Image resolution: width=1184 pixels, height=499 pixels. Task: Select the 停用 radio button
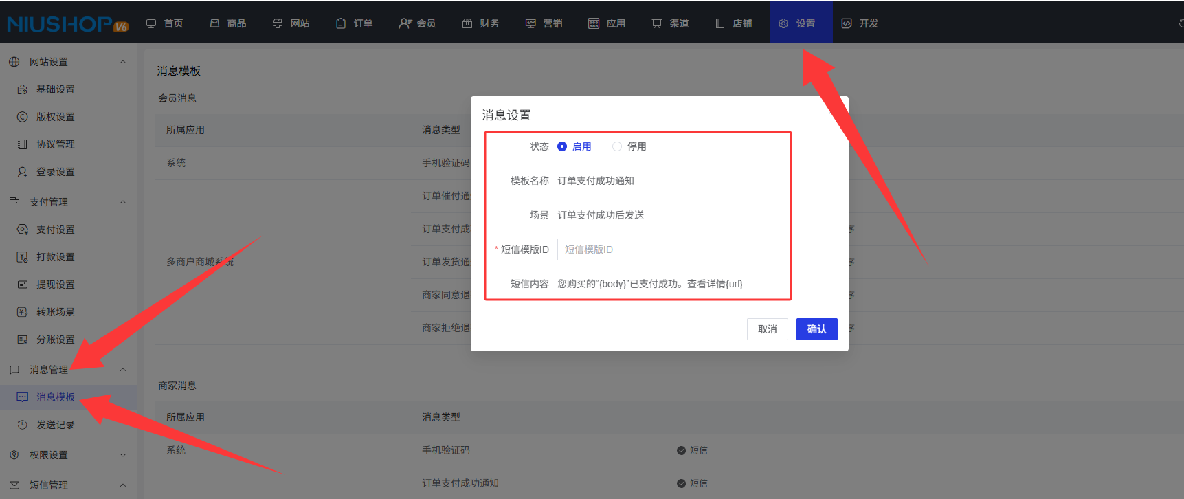tap(617, 146)
